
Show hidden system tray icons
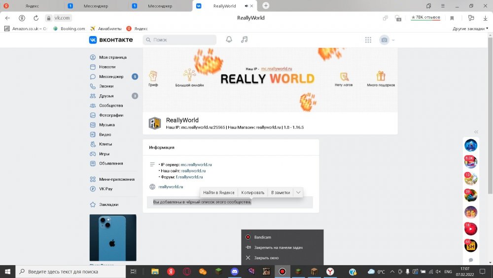(392, 272)
